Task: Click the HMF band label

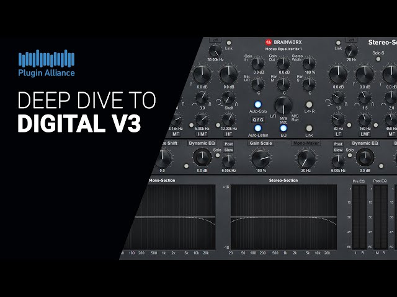Action: pos(202,134)
